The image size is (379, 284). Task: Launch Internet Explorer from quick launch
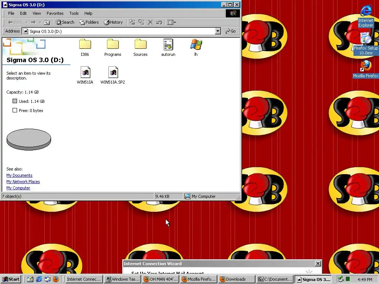click(38, 279)
